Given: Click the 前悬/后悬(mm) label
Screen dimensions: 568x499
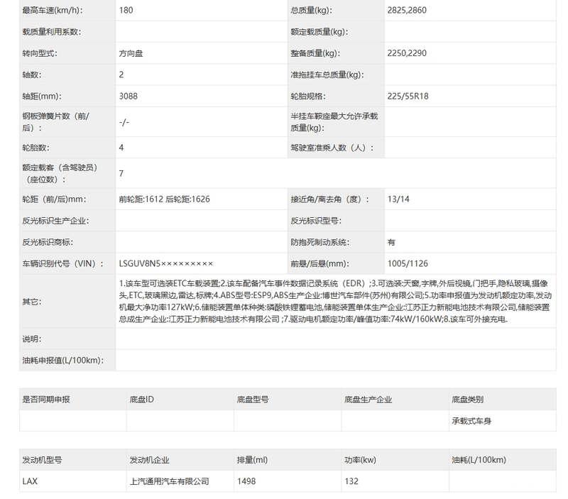Looking at the screenshot, I should (x=320, y=263).
